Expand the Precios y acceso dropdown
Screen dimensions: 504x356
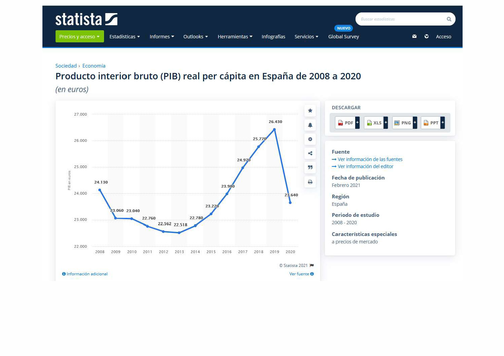pos(79,37)
